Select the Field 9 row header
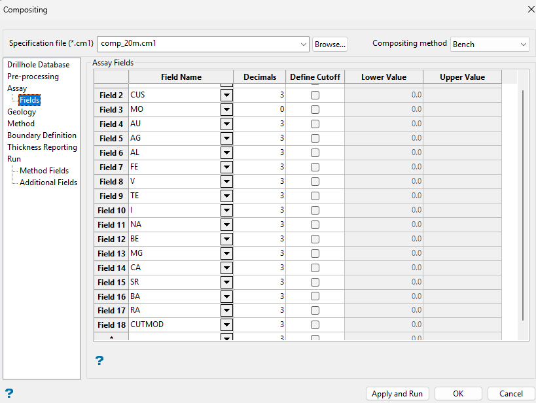 (111, 196)
